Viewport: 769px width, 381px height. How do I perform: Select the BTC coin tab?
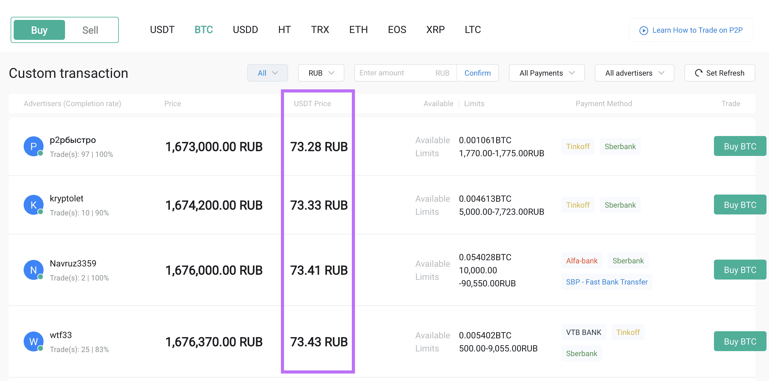(x=203, y=30)
